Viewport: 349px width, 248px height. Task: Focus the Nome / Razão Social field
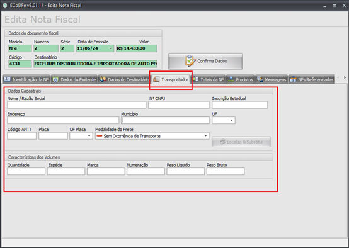pos(77,104)
